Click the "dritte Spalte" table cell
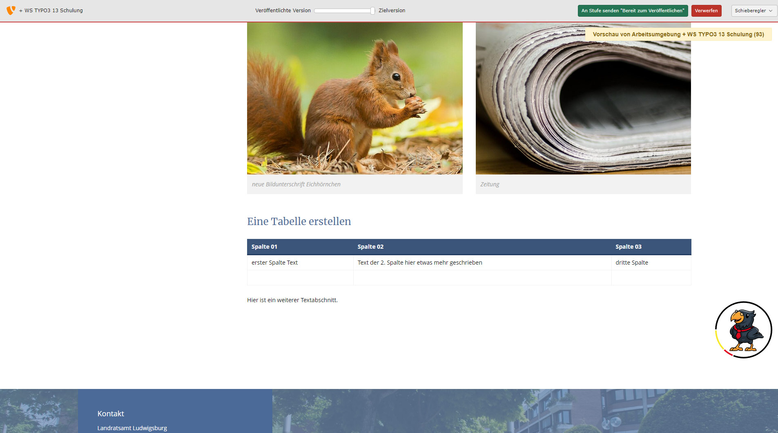Viewport: 778px width, 433px height. coord(631,263)
